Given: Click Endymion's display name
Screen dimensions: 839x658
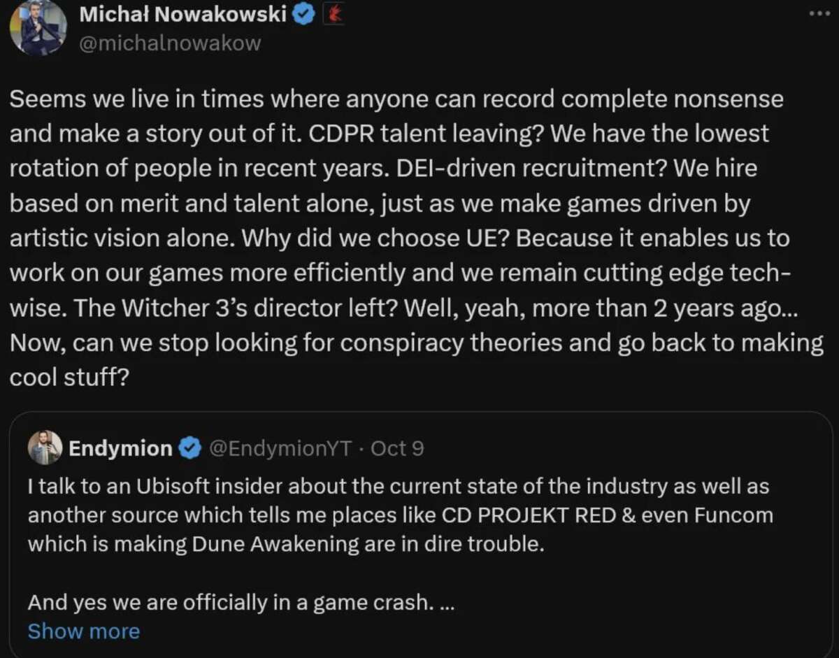Looking at the screenshot, I should pos(122,448).
